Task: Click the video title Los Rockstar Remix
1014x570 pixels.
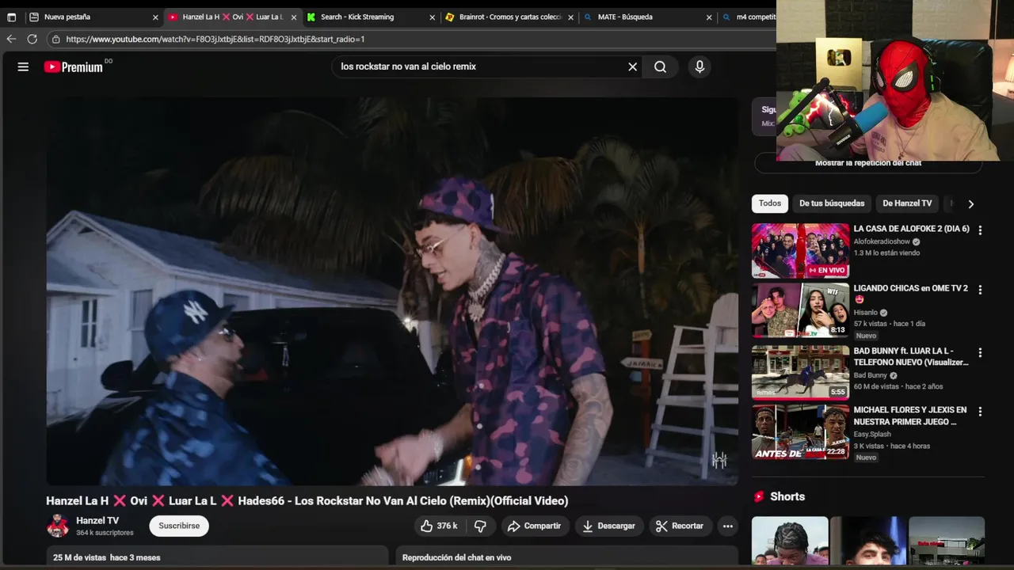Action: coord(307,501)
